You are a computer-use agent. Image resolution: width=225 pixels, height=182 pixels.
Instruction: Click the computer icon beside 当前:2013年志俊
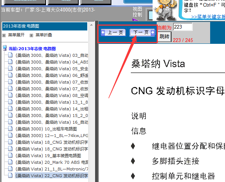click(x=5, y=48)
